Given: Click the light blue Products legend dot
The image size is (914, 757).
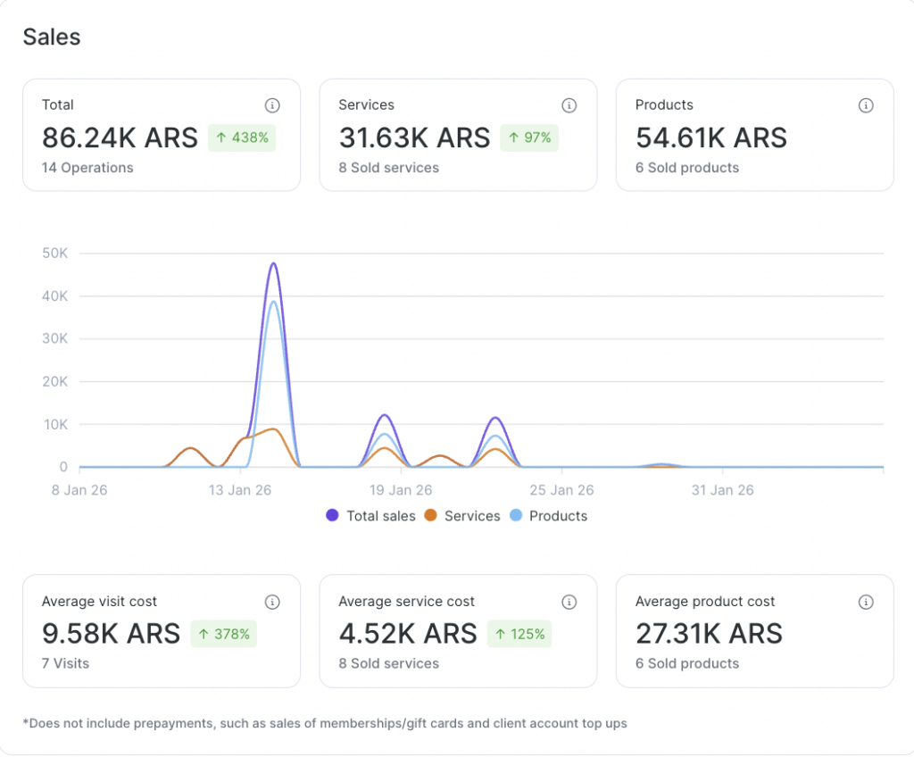Looking at the screenshot, I should click(x=515, y=516).
